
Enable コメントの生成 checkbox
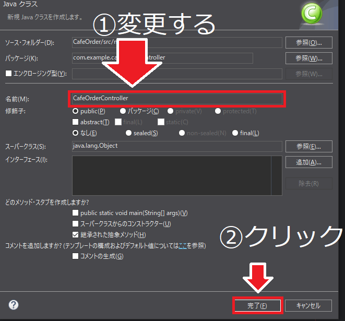[76, 256]
